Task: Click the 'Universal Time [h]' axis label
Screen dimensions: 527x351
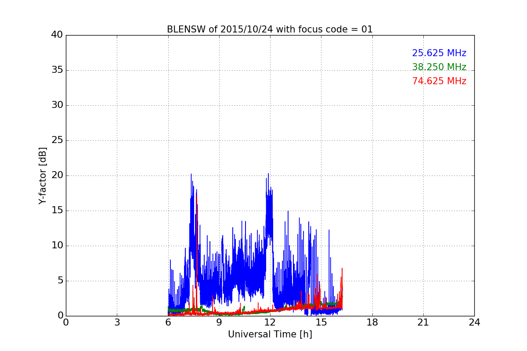Action: 270,334
